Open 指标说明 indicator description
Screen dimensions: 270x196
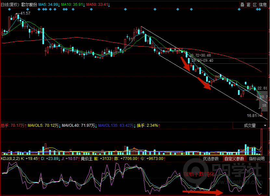point(257,159)
